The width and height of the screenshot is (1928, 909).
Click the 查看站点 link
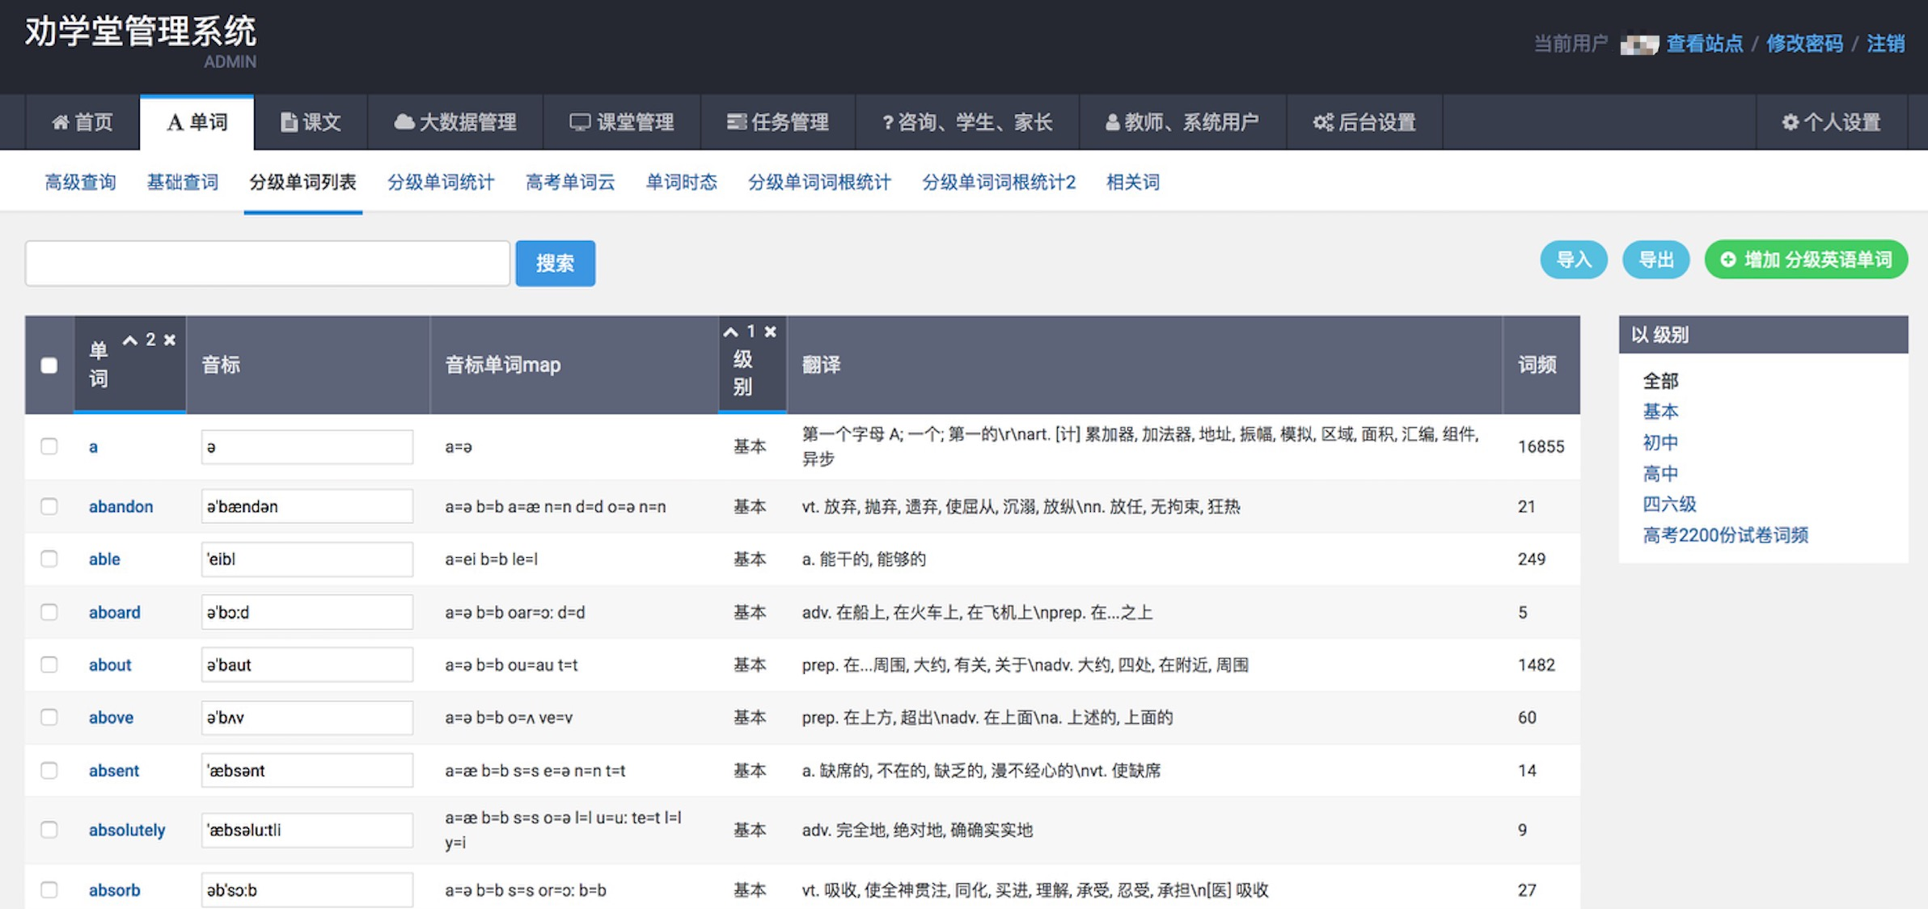pos(1705,44)
